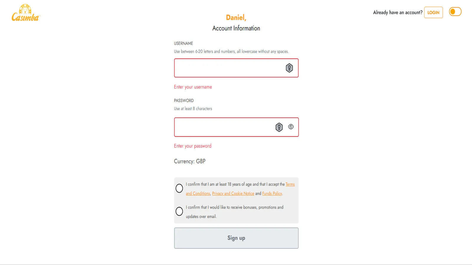Image resolution: width=472 pixels, height=265 pixels.
Task: Open the "and Conditions" terms link
Action: [198, 193]
